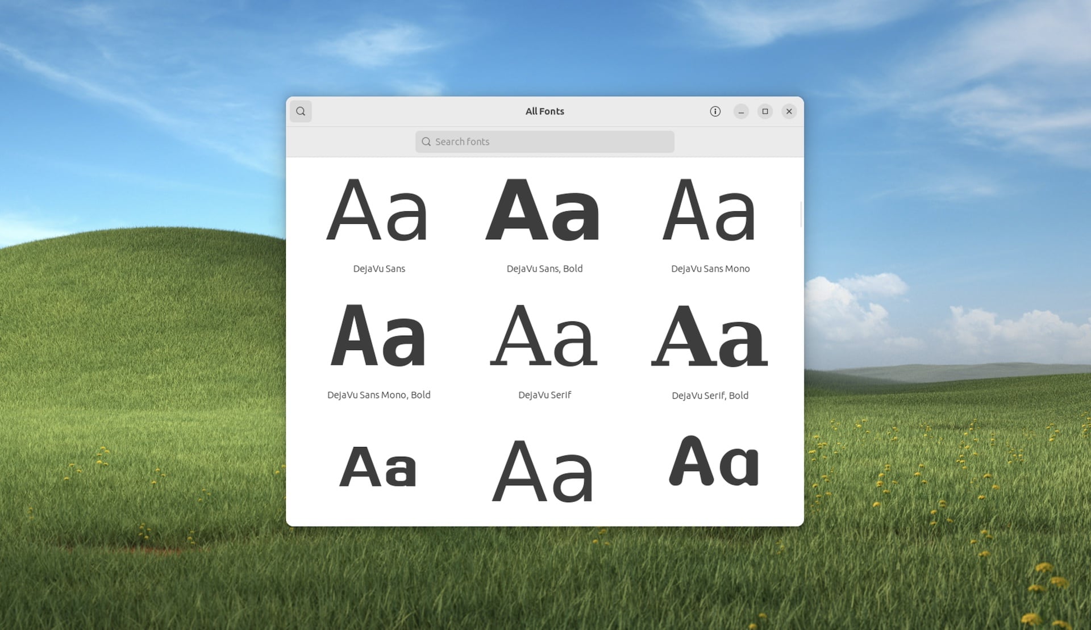Click the 'All Fonts' window title
1091x630 pixels.
pos(544,111)
